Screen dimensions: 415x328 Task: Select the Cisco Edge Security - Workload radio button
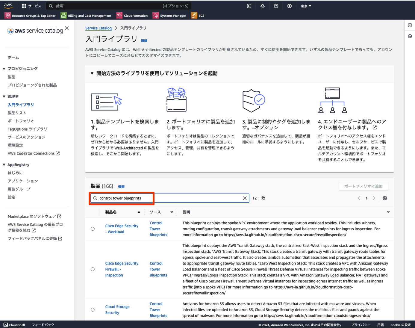click(93, 229)
